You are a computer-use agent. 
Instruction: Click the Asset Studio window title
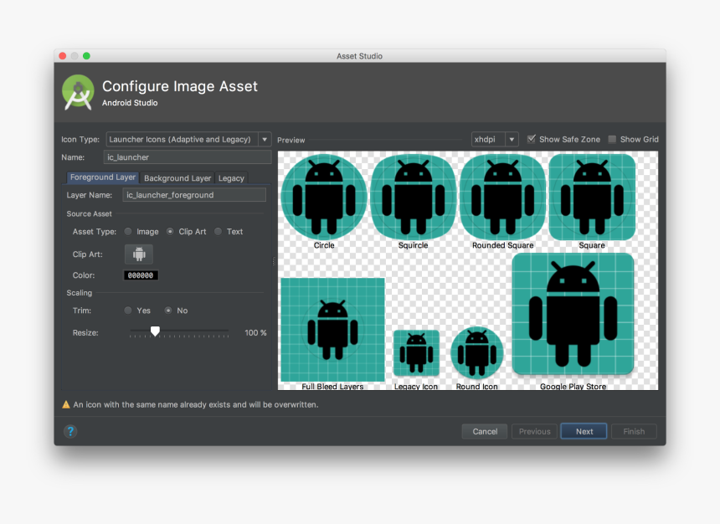pyautogui.click(x=359, y=56)
